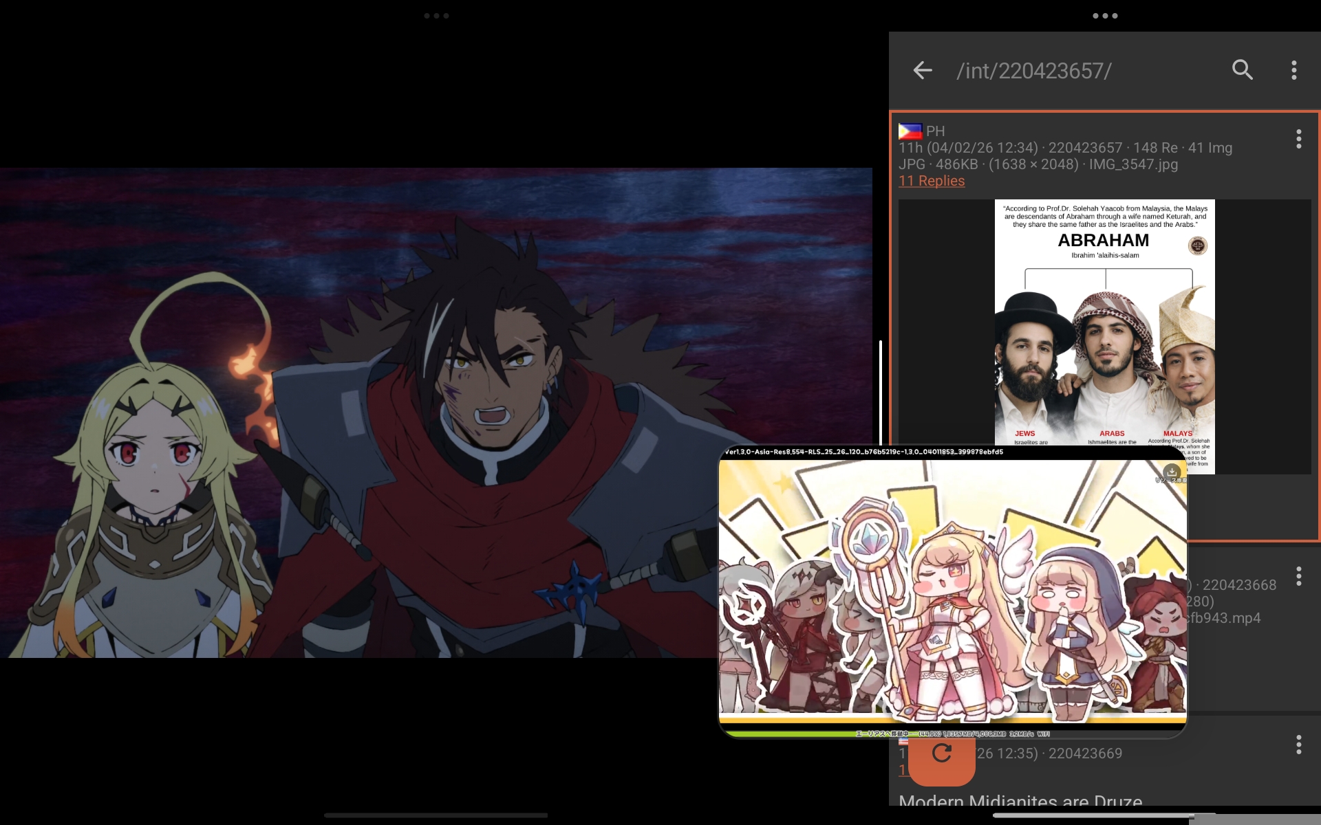Open the thread toolbar overflow menu

[1293, 70]
